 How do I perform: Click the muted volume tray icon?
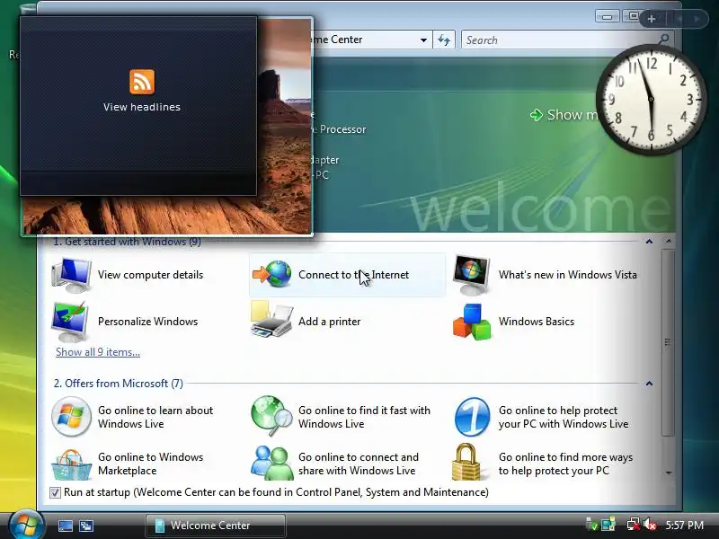pyautogui.click(x=650, y=525)
